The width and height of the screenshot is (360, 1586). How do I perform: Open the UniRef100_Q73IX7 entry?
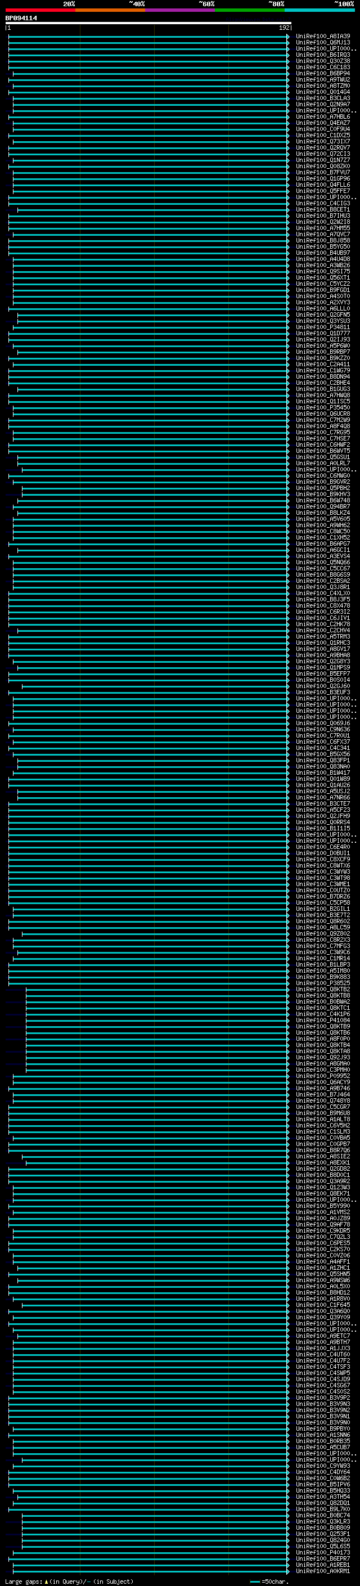tap(322, 142)
